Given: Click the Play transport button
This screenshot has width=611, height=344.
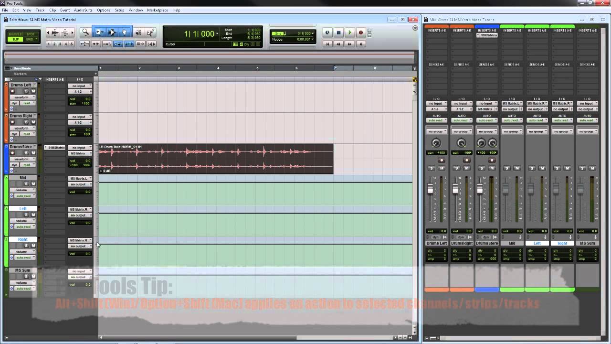Looking at the screenshot, I should click(349, 32).
